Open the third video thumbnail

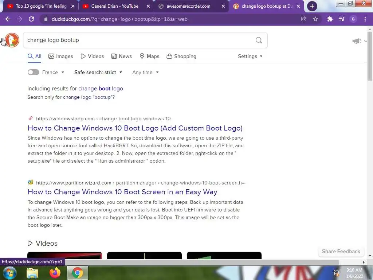224,256
